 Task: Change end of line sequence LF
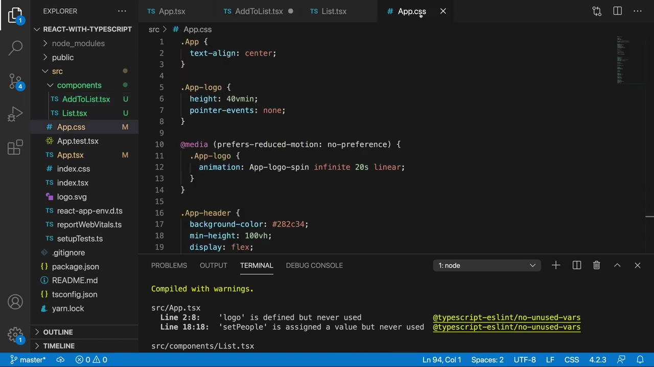pyautogui.click(x=550, y=359)
